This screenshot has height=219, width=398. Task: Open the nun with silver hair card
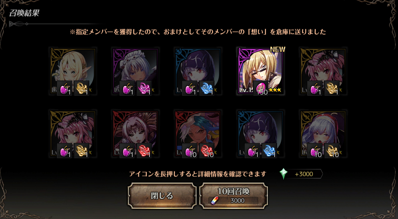point(323,134)
